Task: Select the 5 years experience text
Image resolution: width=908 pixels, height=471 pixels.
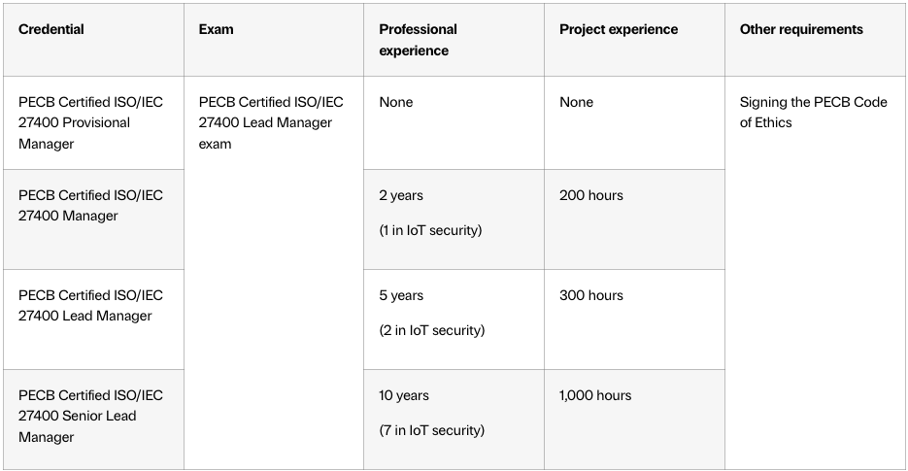Action: tap(401, 295)
